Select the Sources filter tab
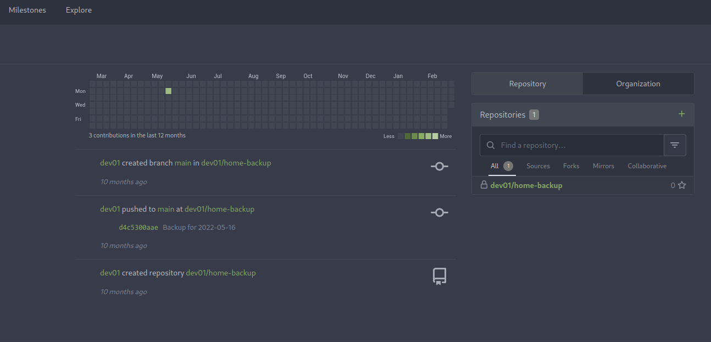The image size is (711, 342). click(538, 166)
